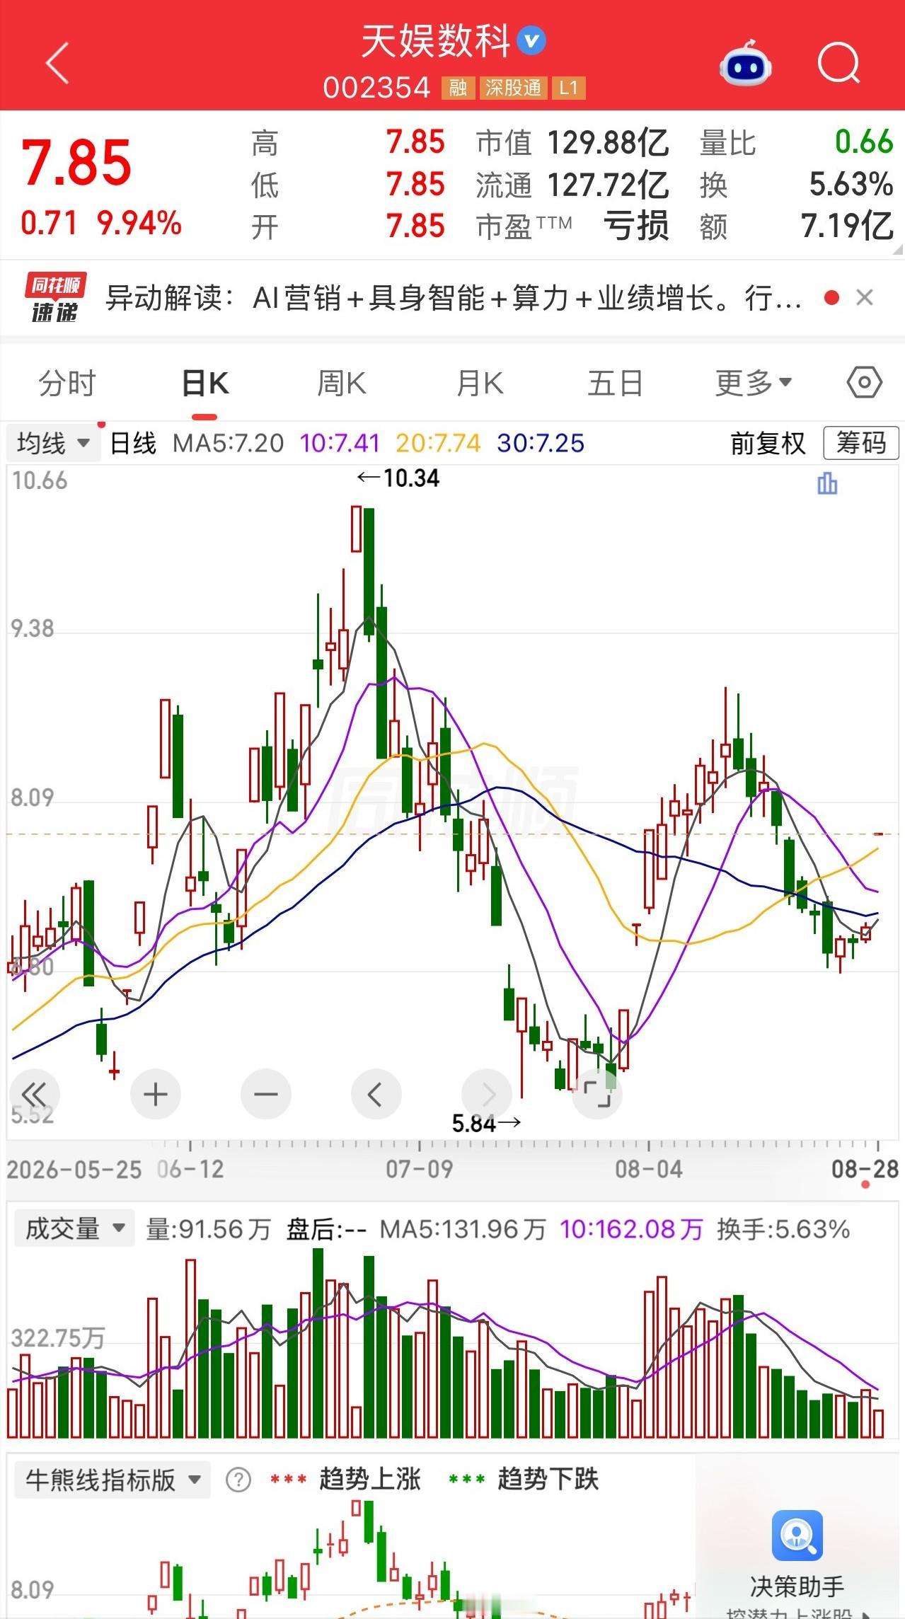905x1619 pixels.
Task: Toggle 前复权 price adjustment
Action: click(x=768, y=444)
